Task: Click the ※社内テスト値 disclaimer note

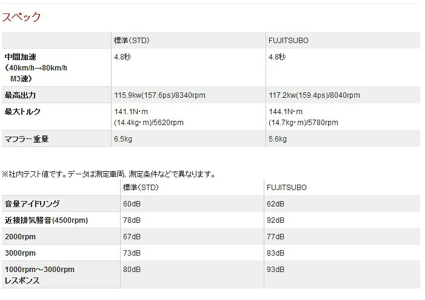Action: (109, 174)
